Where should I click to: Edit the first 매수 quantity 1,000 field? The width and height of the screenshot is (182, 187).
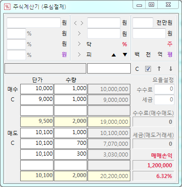[x=71, y=89]
